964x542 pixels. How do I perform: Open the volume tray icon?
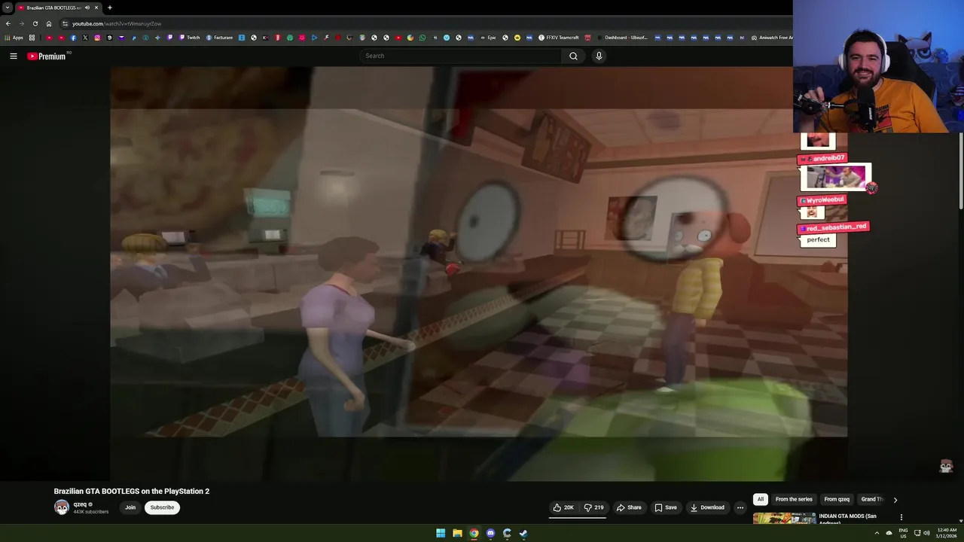pyautogui.click(x=926, y=533)
